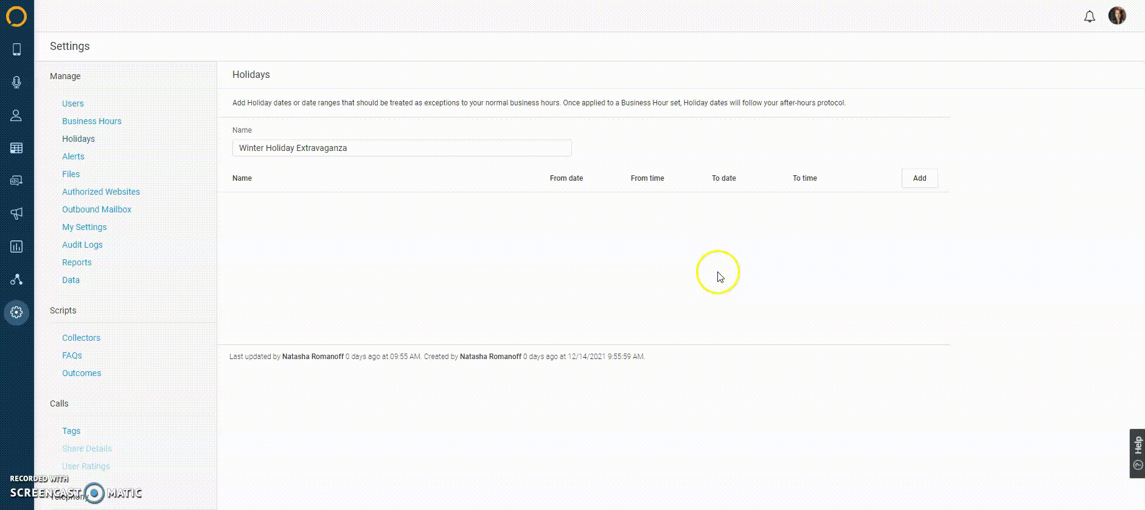1145x510 pixels.
Task: Open the contacts person icon
Action: pyautogui.click(x=16, y=116)
